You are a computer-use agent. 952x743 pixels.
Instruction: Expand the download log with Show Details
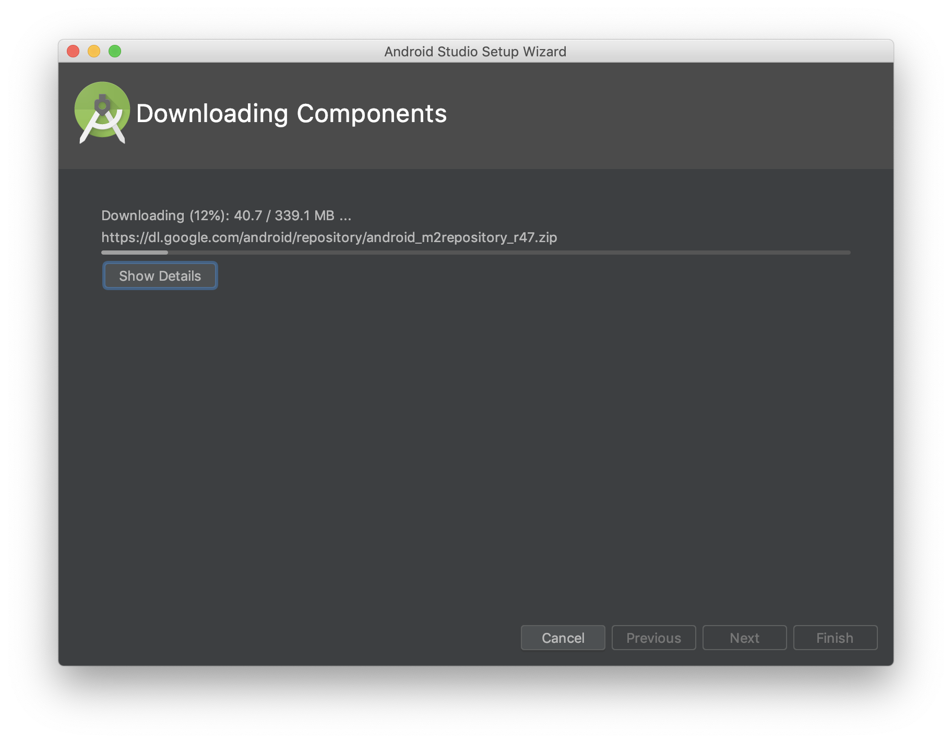point(160,275)
